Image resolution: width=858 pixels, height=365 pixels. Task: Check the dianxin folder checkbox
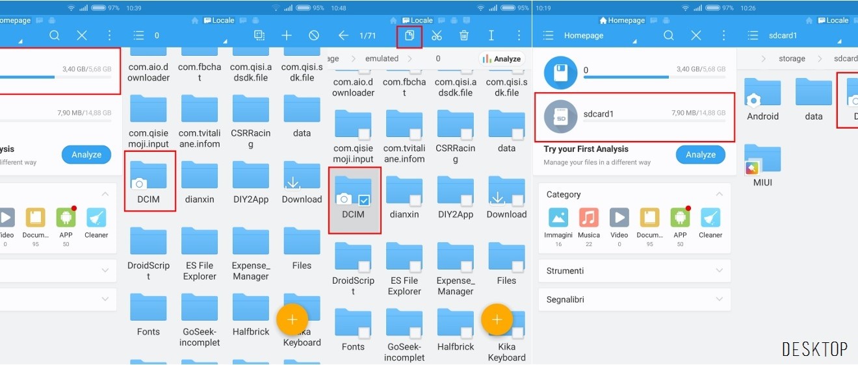pos(415,200)
